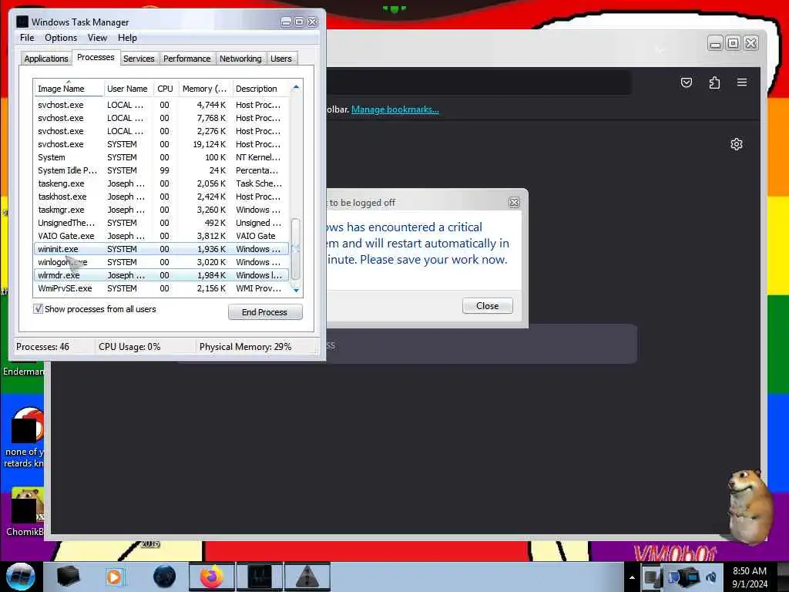Viewport: 789px width, 592px height.
Task: Select the System process with 100 K memory
Action: pos(162,157)
